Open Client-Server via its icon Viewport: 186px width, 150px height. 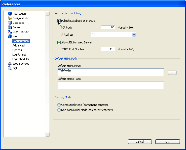[x=10, y=32]
